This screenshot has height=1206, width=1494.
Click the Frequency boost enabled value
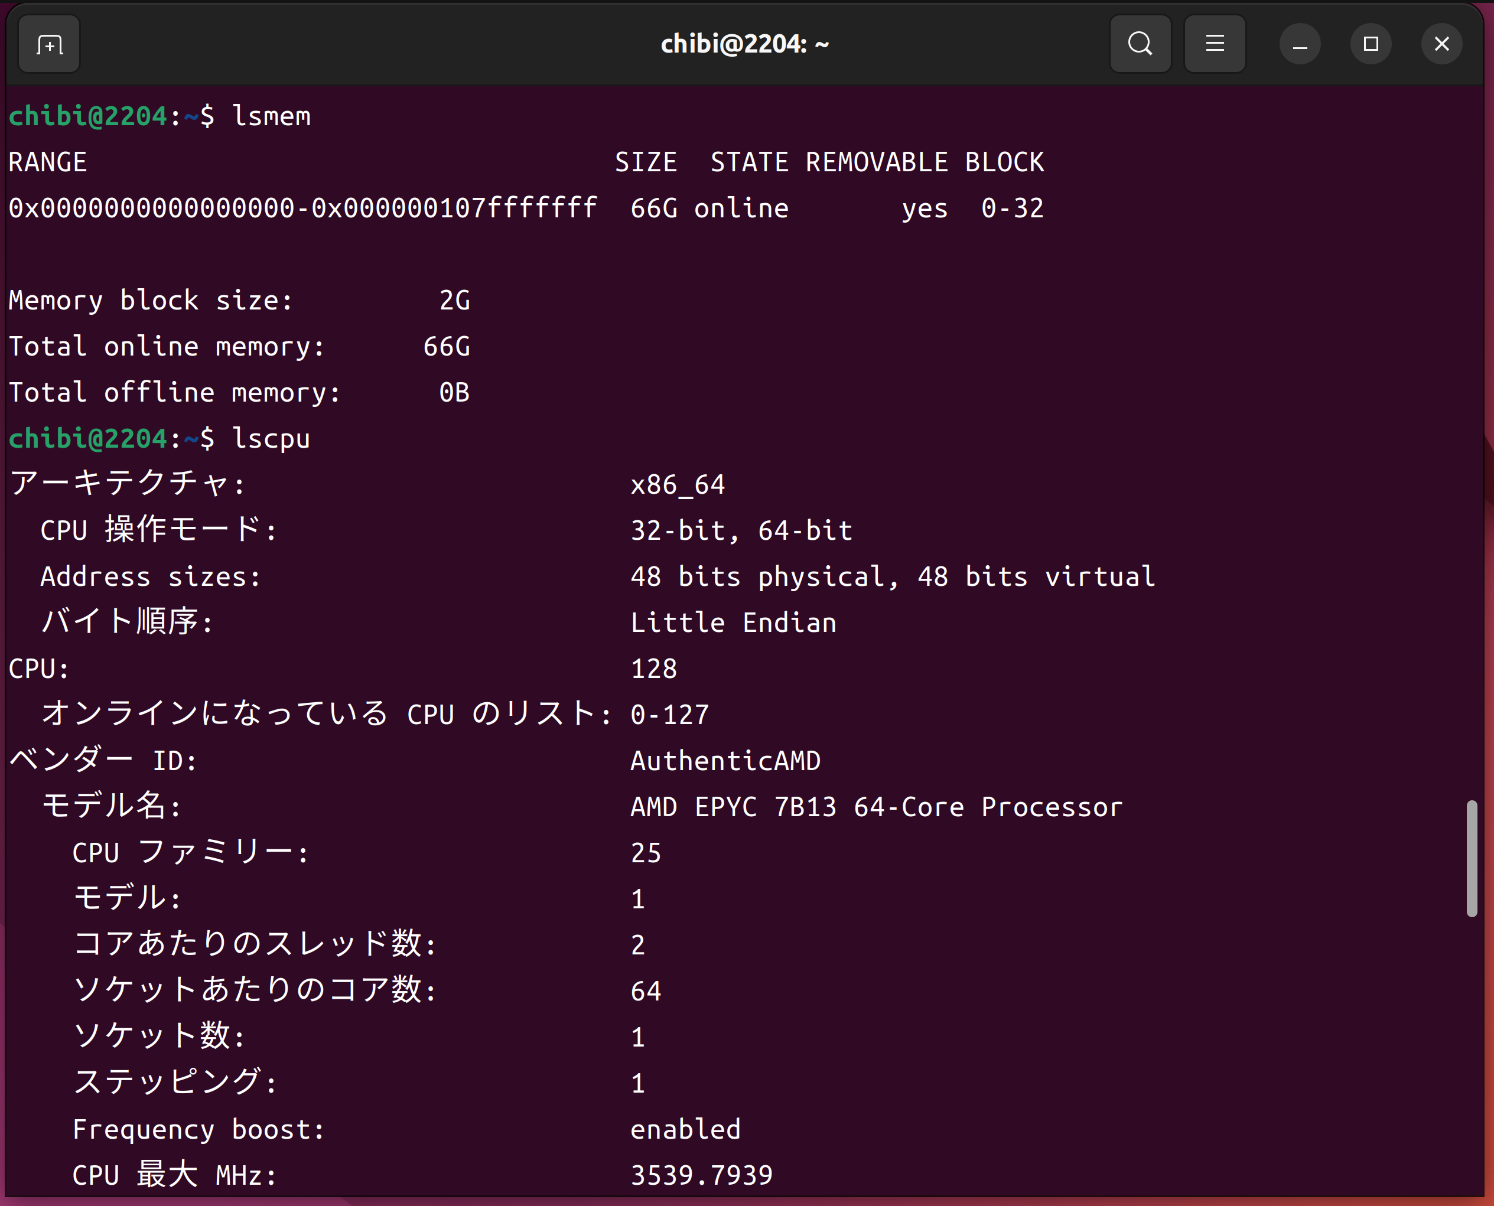pos(685,1129)
